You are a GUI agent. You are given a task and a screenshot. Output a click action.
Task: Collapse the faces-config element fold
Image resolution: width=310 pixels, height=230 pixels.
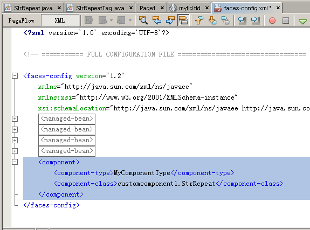[15, 75]
